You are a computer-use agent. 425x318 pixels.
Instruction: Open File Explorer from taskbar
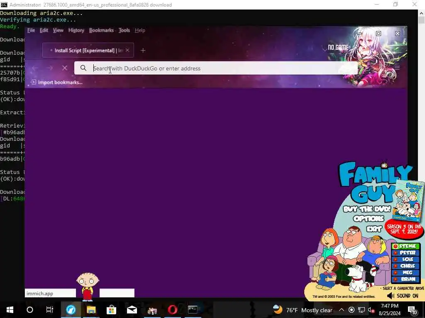click(x=91, y=310)
